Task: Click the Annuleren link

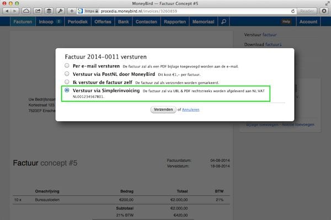Action: coord(191,109)
